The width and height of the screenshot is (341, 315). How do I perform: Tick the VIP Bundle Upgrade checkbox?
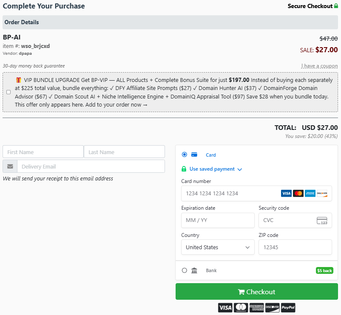pos(9,92)
